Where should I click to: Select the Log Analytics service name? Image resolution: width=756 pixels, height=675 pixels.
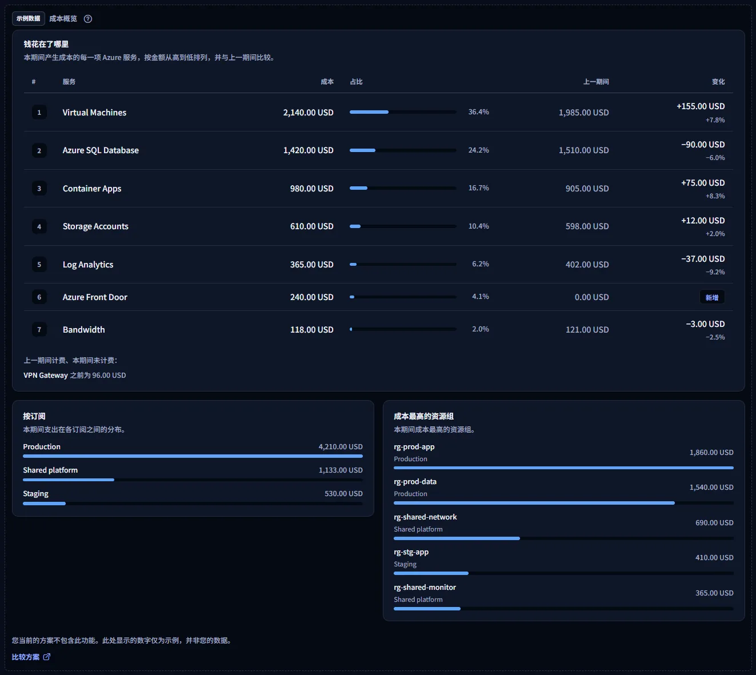(88, 265)
